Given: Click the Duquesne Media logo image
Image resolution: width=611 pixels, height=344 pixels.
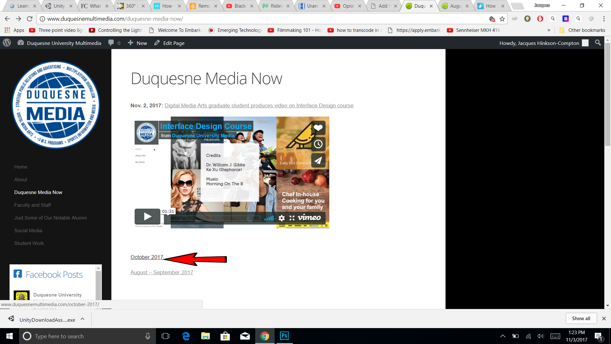Looking at the screenshot, I should click(56, 105).
